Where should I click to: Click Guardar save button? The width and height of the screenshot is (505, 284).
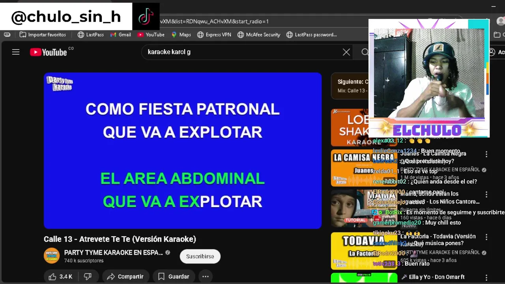174,277
